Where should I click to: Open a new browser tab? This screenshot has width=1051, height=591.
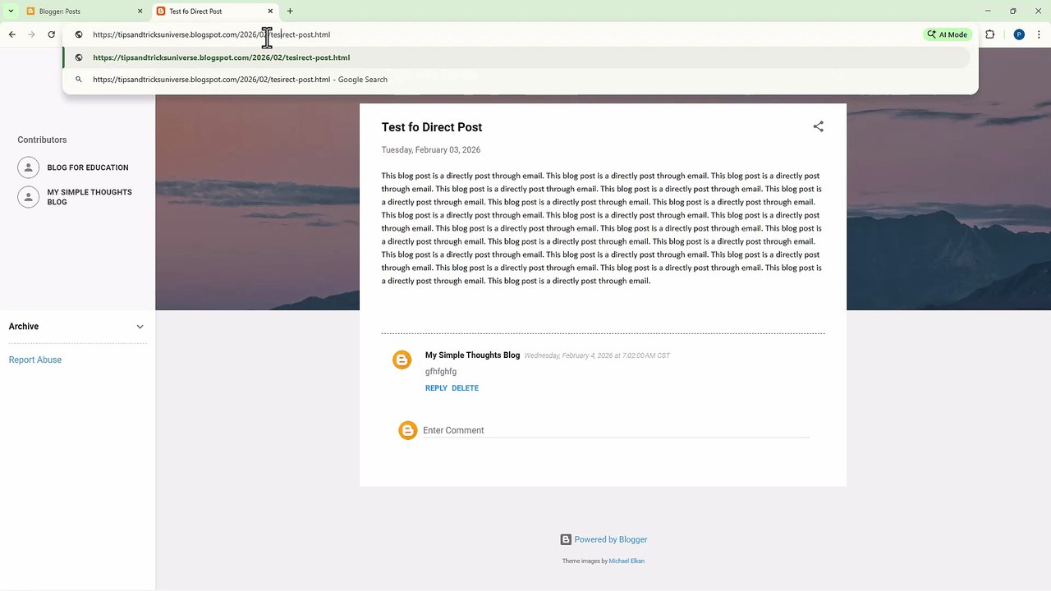290,11
